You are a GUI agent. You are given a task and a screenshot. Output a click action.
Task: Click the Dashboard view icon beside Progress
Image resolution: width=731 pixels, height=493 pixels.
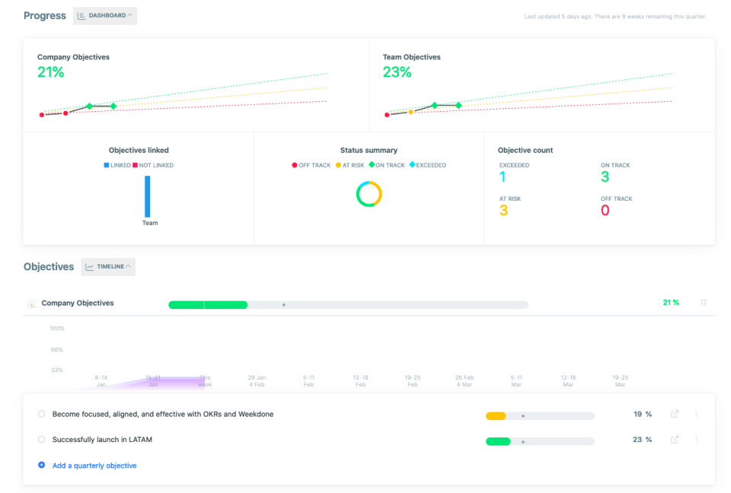tap(81, 15)
